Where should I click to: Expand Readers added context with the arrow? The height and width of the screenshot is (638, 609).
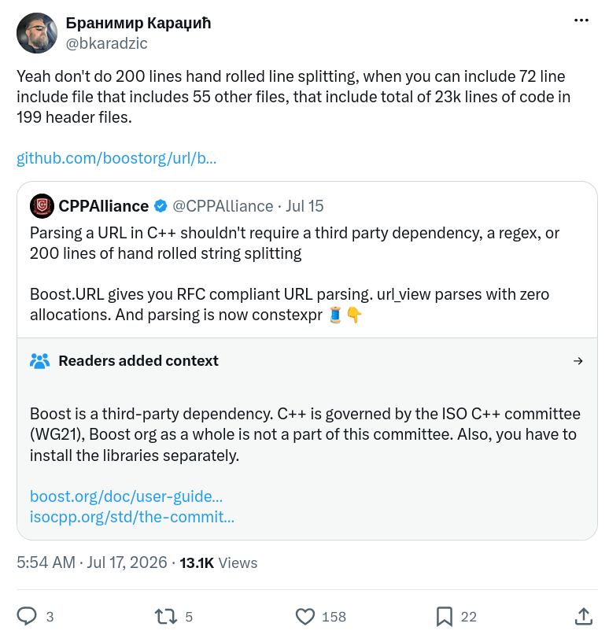tap(578, 361)
